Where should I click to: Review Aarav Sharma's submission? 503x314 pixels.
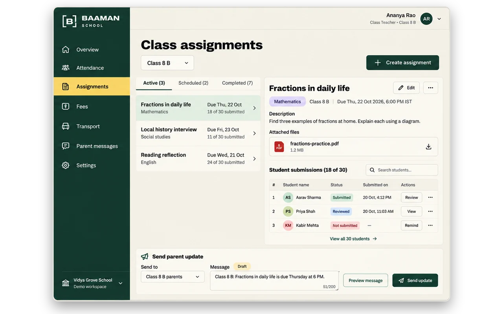pyautogui.click(x=411, y=197)
